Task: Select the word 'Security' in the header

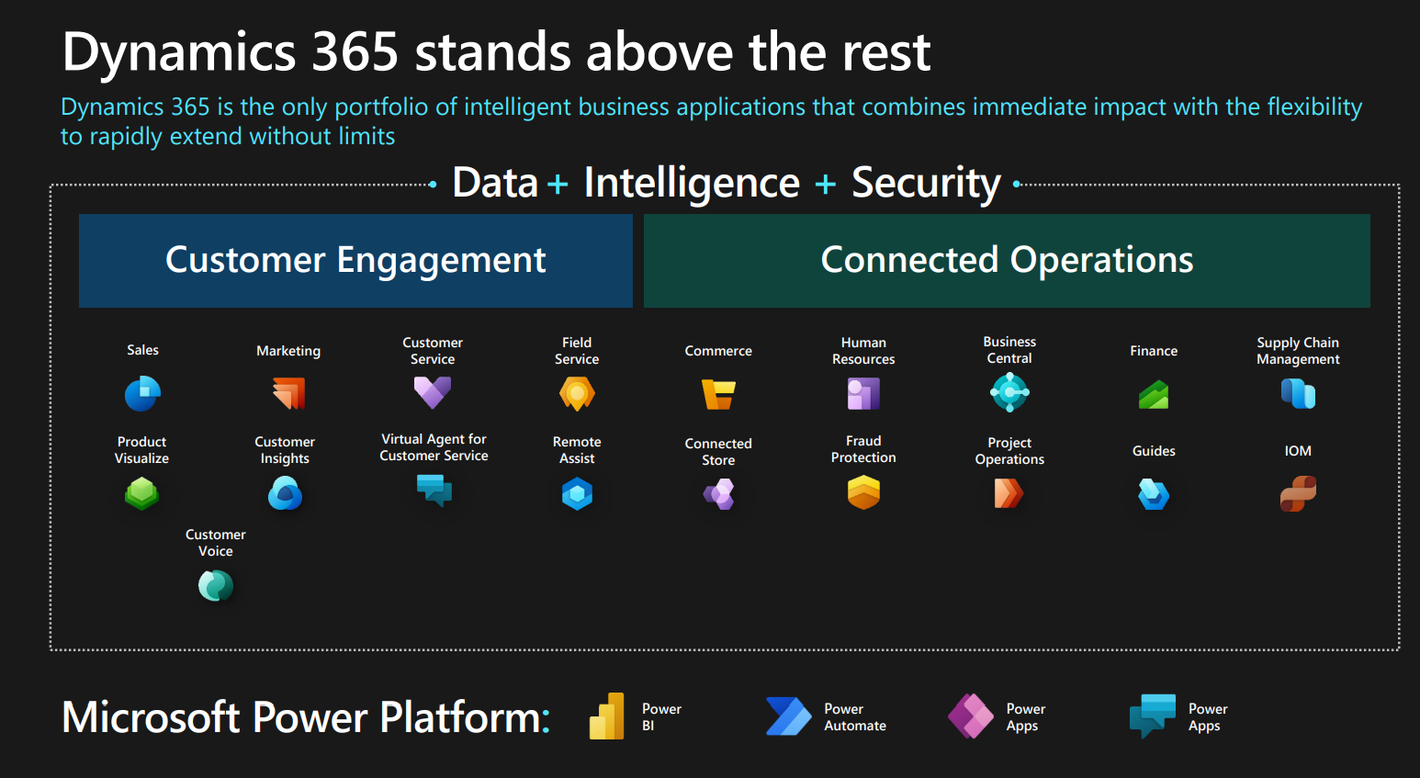Action: [x=926, y=183]
